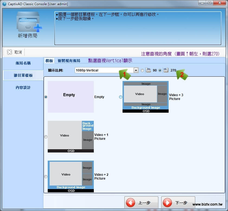Click the red right arrow 下一步 icon
Image resolution: width=228 pixels, height=211 pixels.
[x=168, y=203]
